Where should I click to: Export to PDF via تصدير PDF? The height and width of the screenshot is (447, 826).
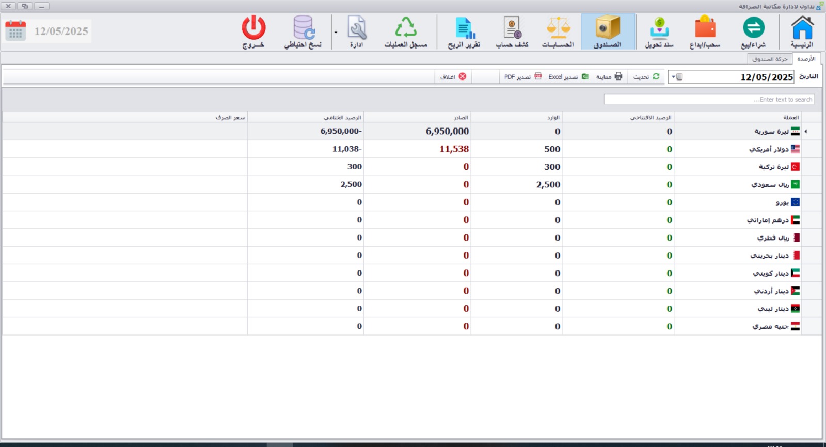(522, 76)
